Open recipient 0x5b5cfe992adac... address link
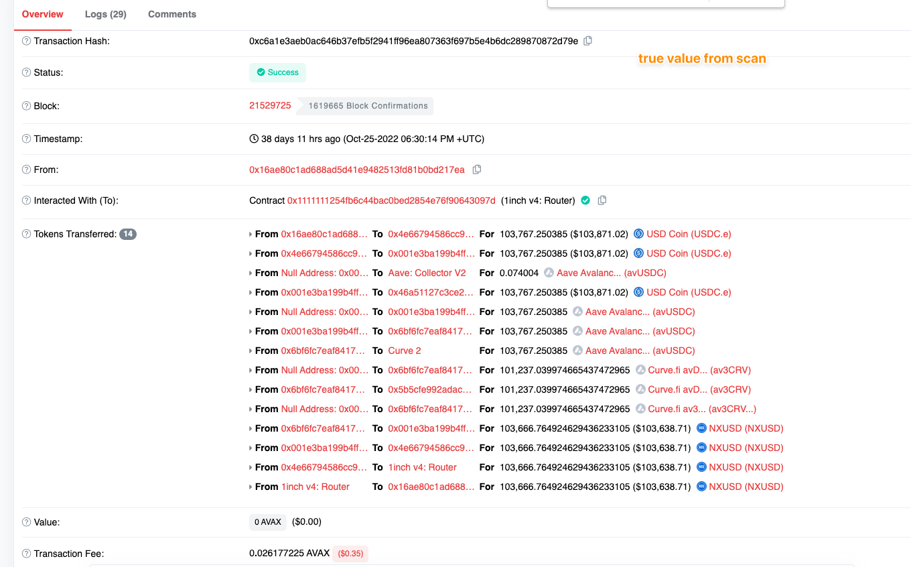911x567 pixels. [431, 389]
